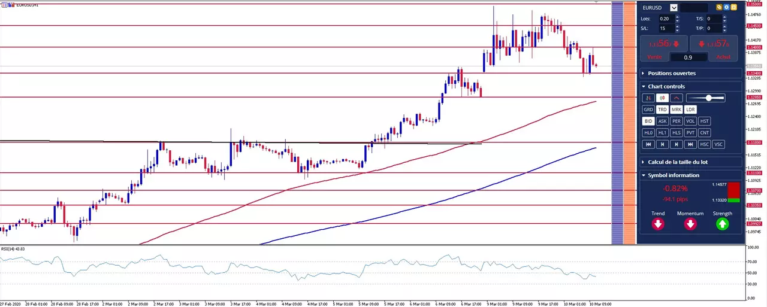Image resolution: width=767 pixels, height=307 pixels.
Task: Select the candlestick chart type icon
Action: [x=662, y=98]
